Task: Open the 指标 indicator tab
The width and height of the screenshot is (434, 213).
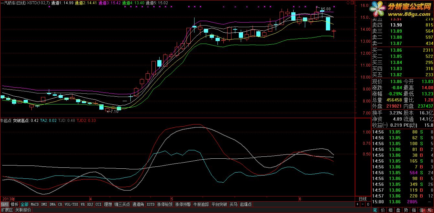Action: click(5, 204)
